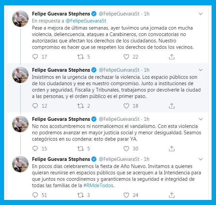
Task: Expand options for the Fiscalía tweet
Action: (x=201, y=70)
